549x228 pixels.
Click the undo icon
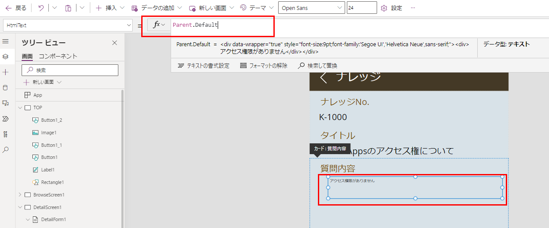coord(41,8)
